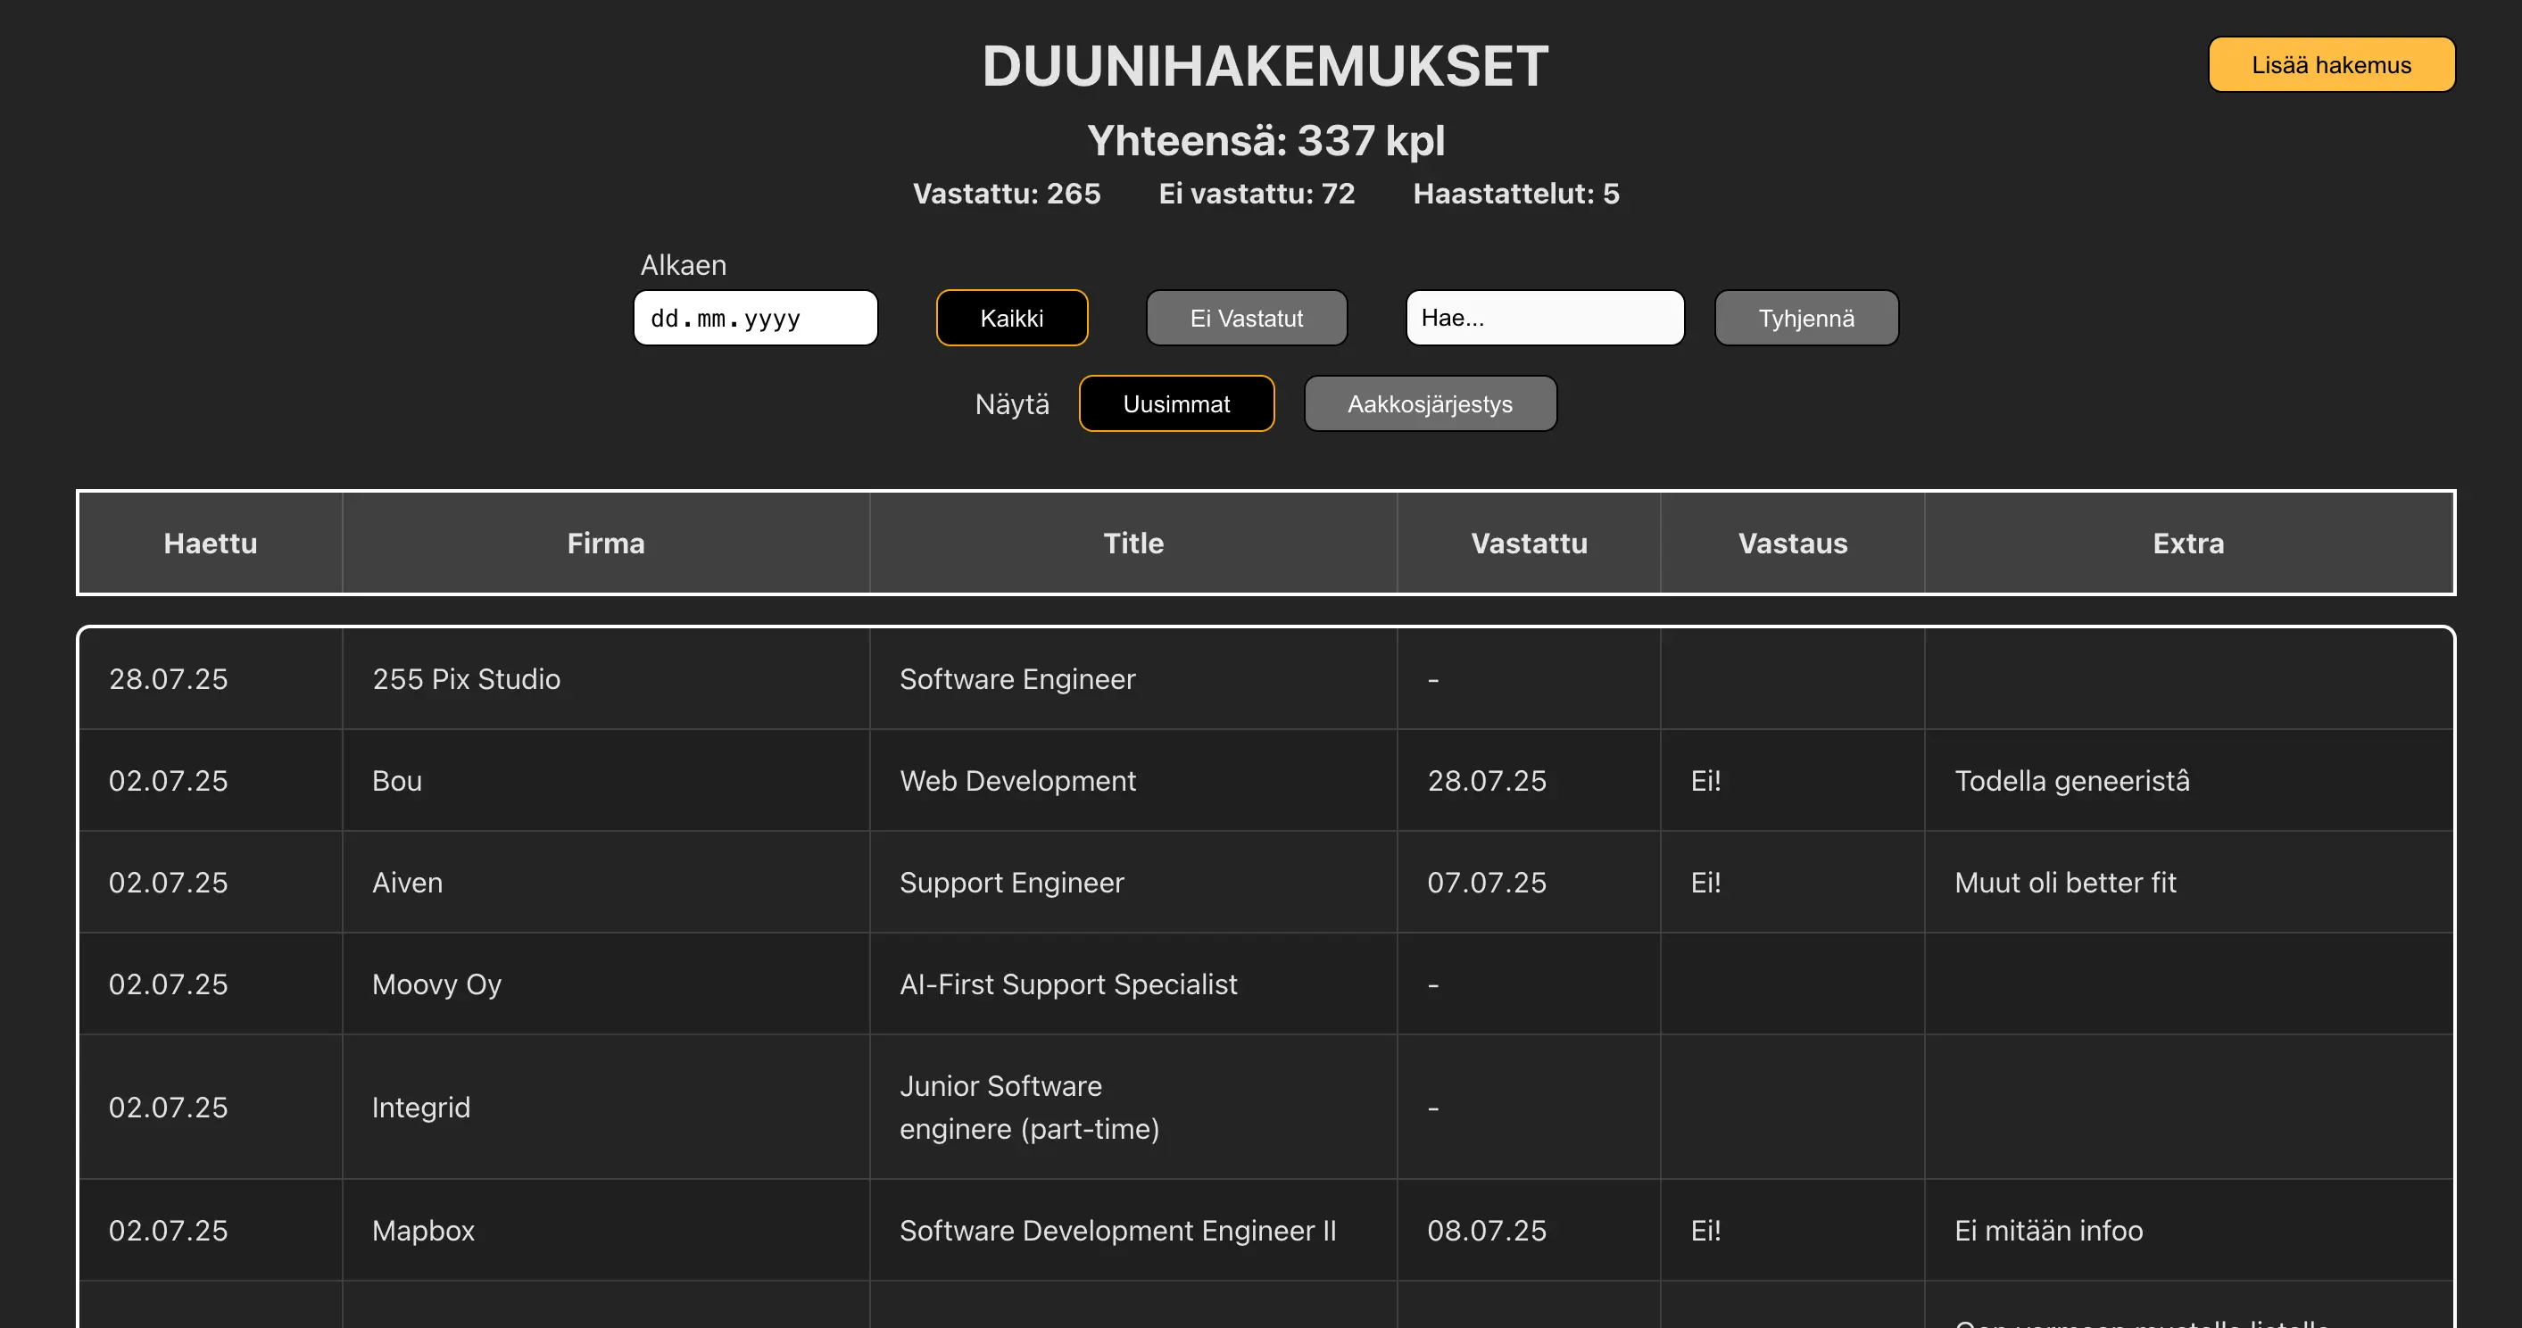
Task: Click the 07.07.25 answered date
Action: [x=1486, y=883]
